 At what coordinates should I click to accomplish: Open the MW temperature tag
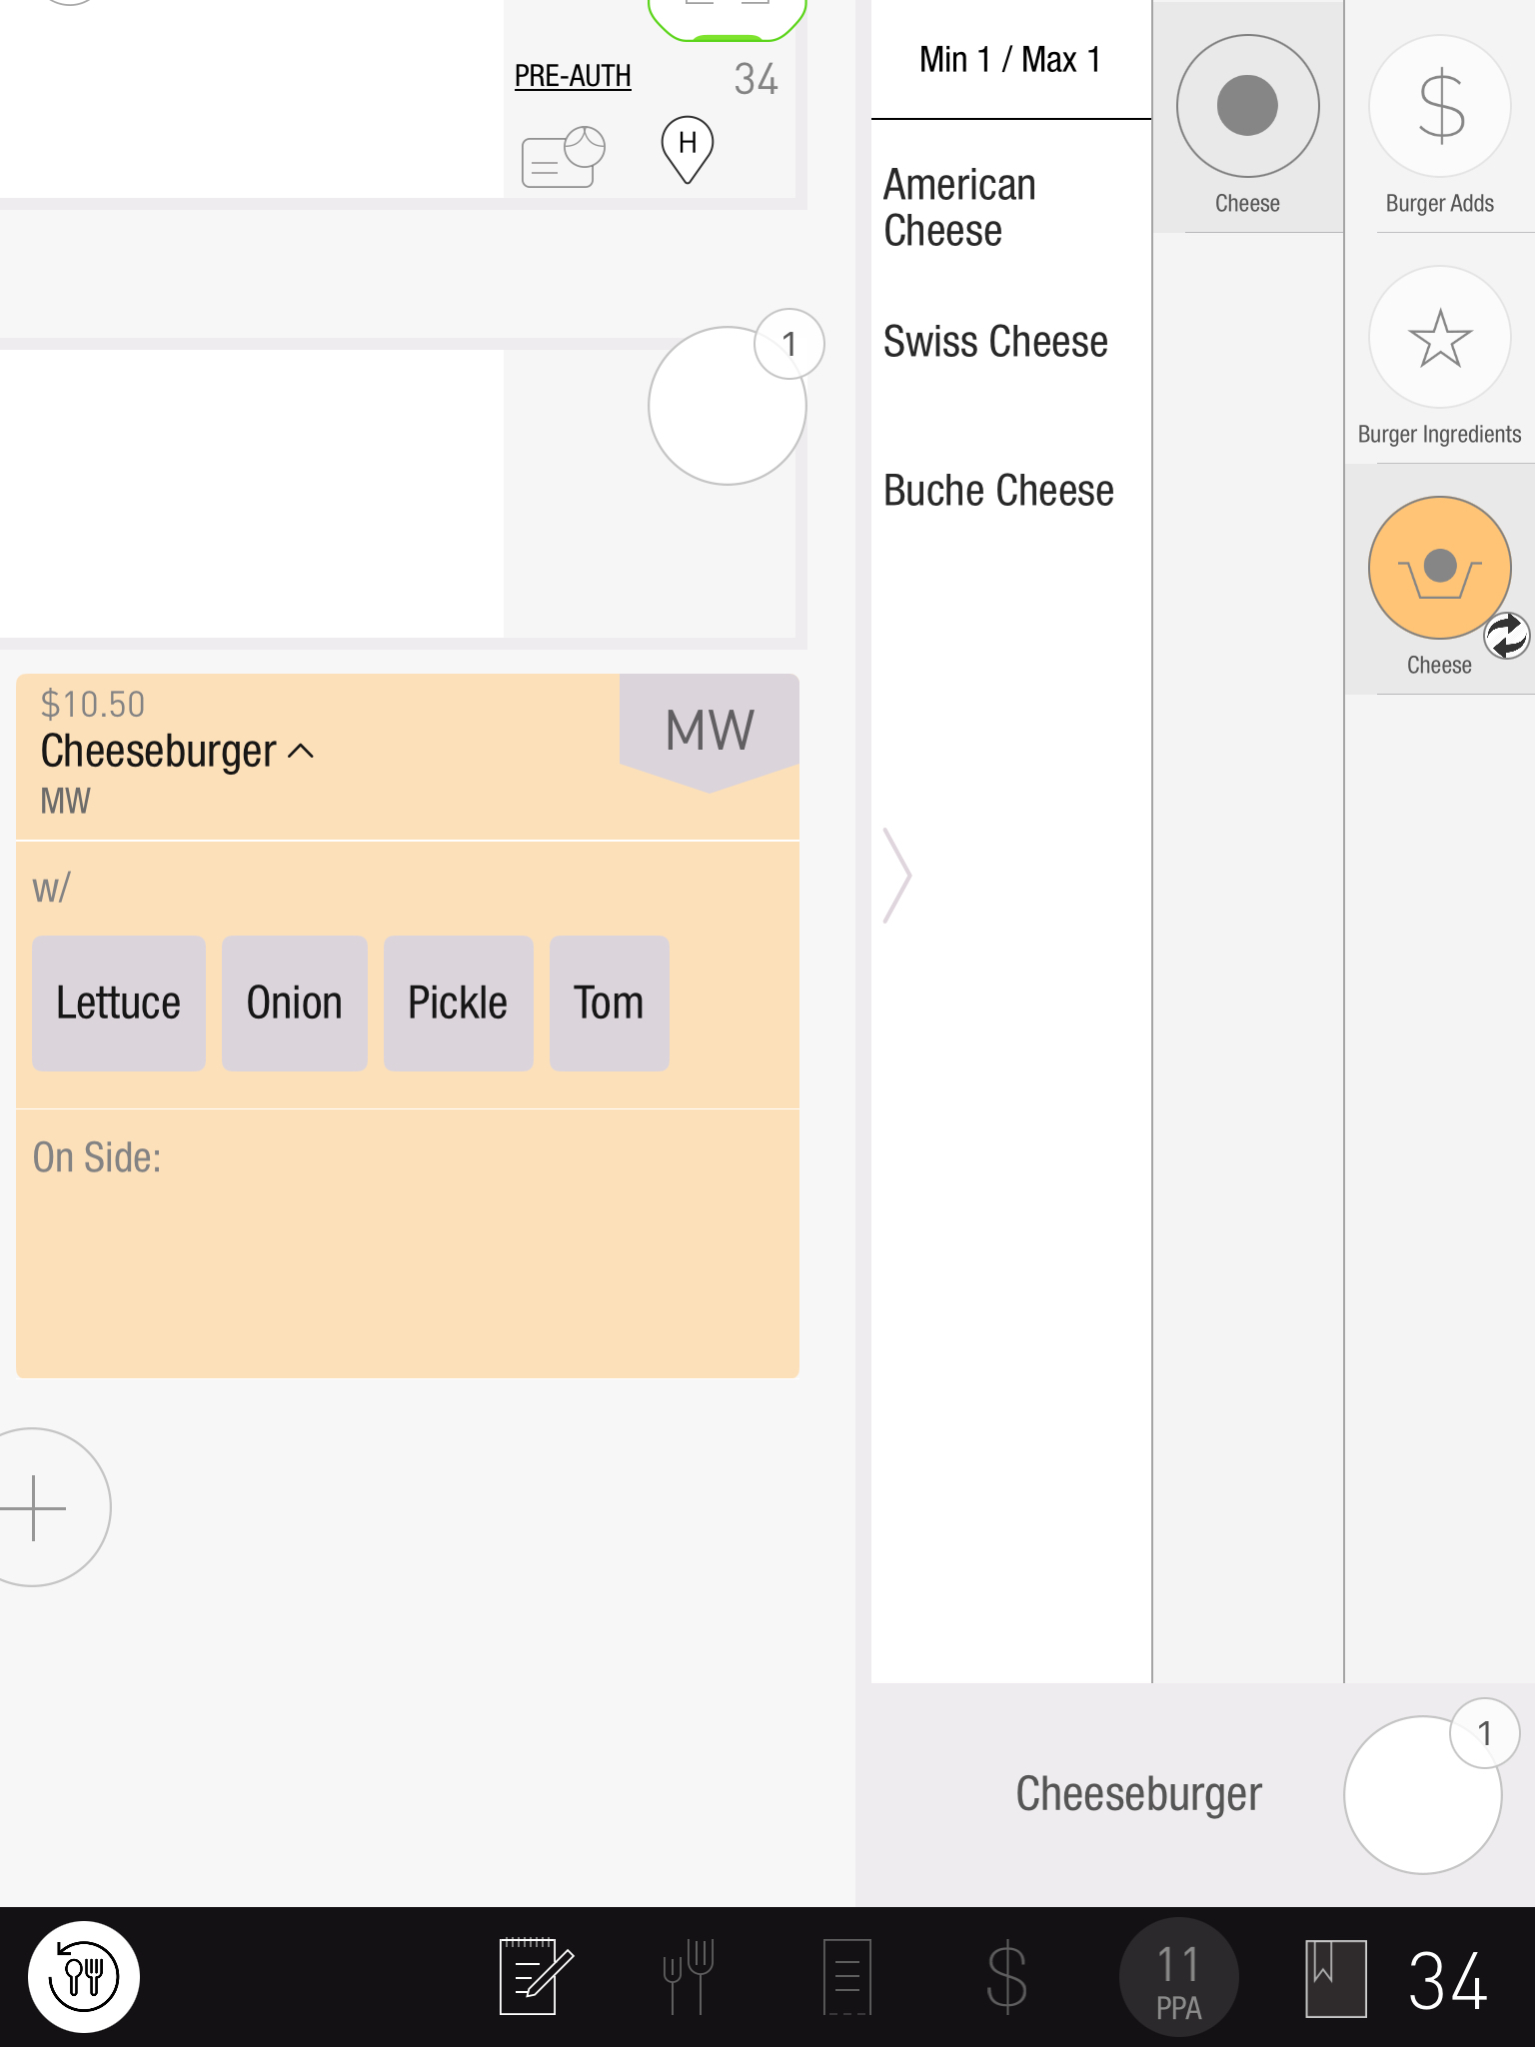pyautogui.click(x=710, y=730)
